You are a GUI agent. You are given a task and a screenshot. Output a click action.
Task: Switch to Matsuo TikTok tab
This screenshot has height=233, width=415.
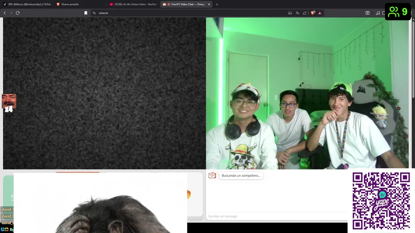click(27, 4)
